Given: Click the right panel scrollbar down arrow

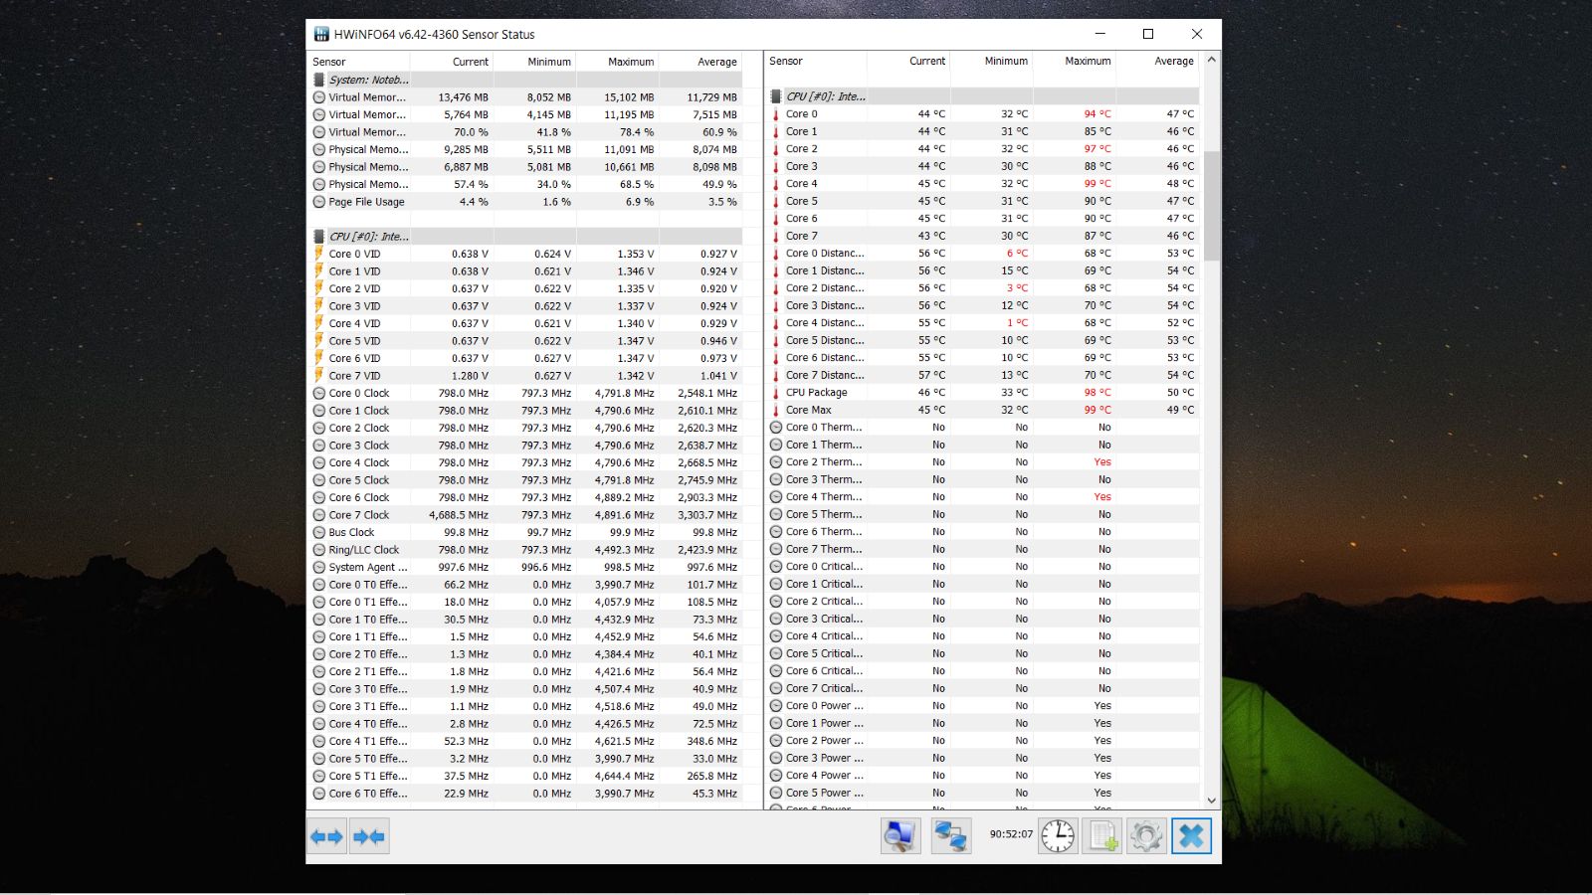Looking at the screenshot, I should point(1211,800).
